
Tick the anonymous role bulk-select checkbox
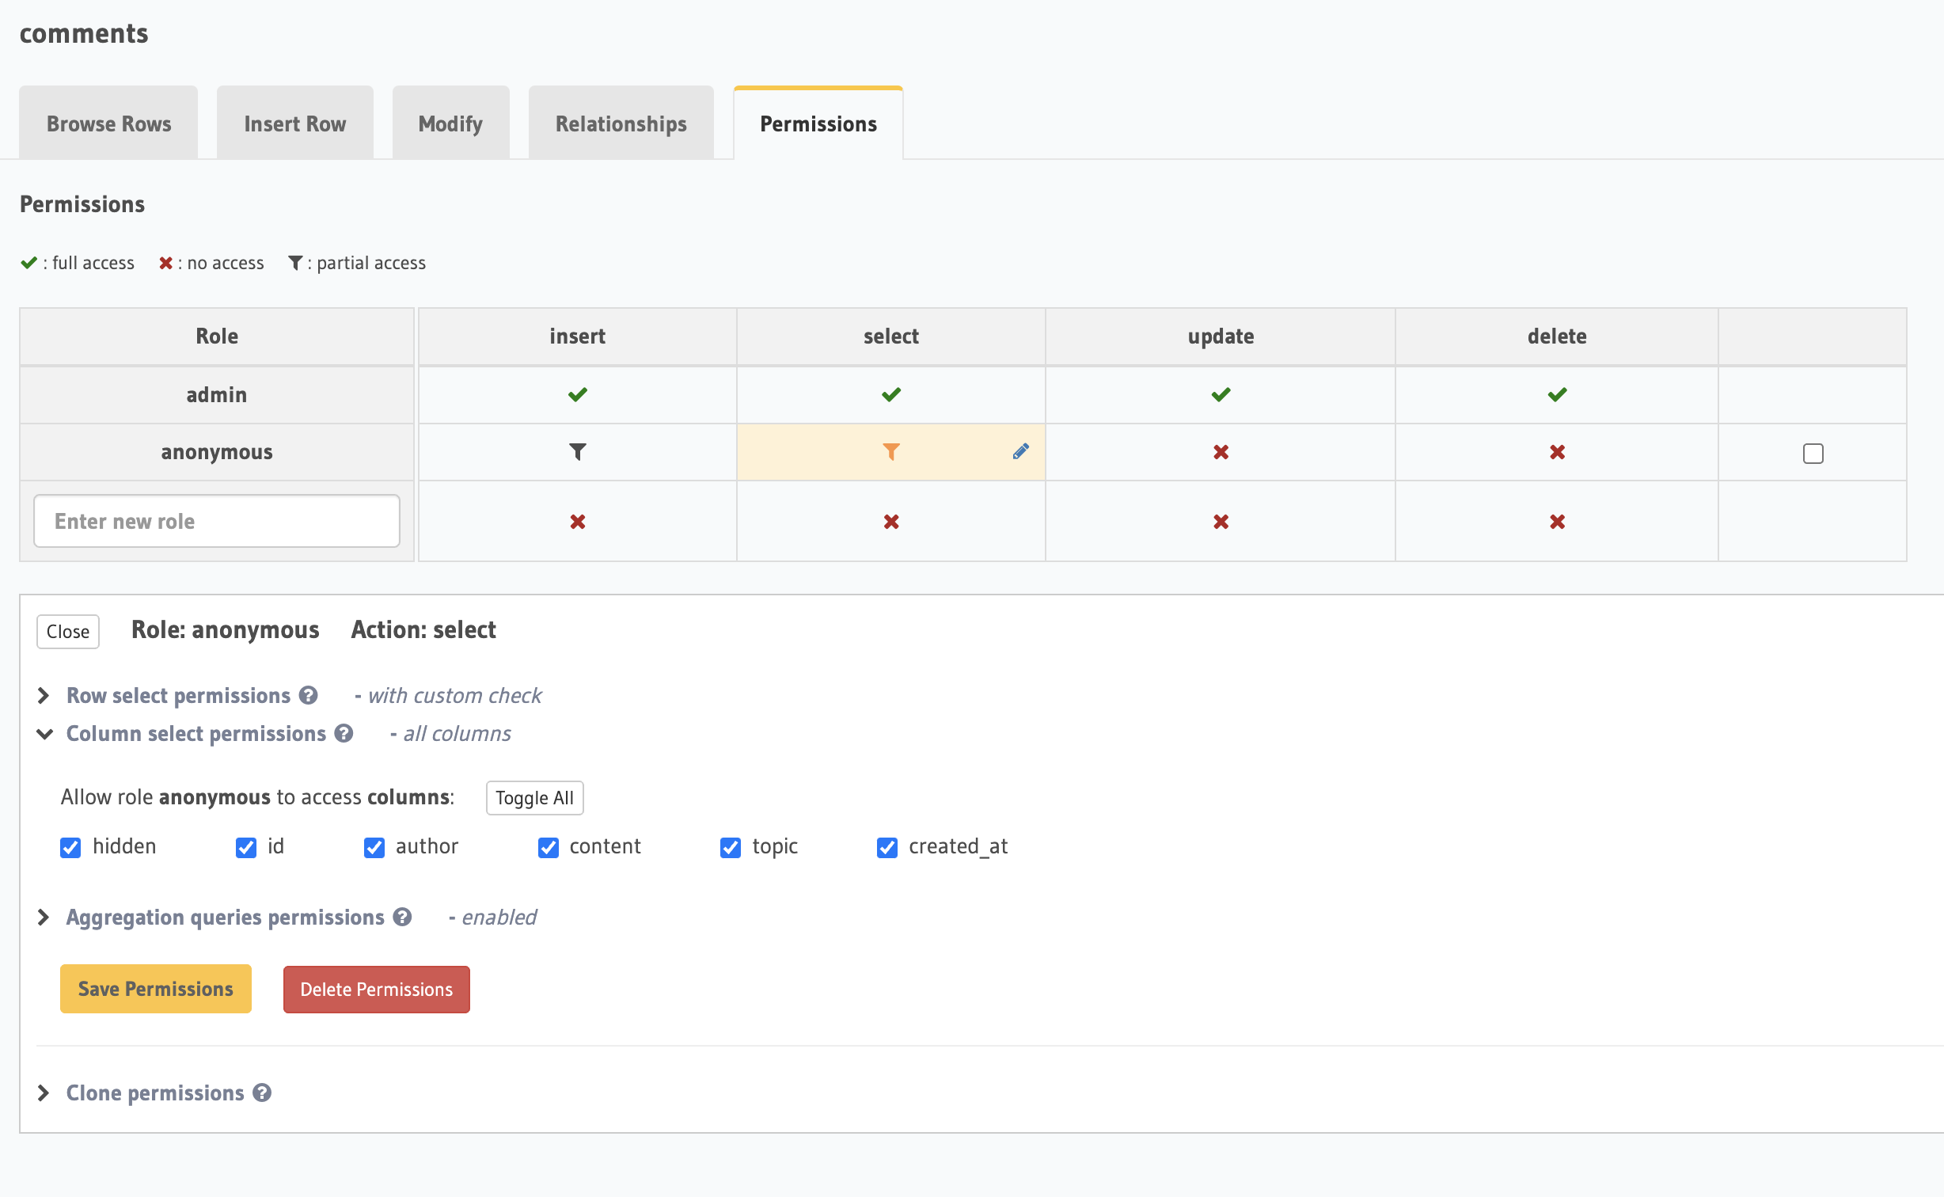[x=1813, y=453]
